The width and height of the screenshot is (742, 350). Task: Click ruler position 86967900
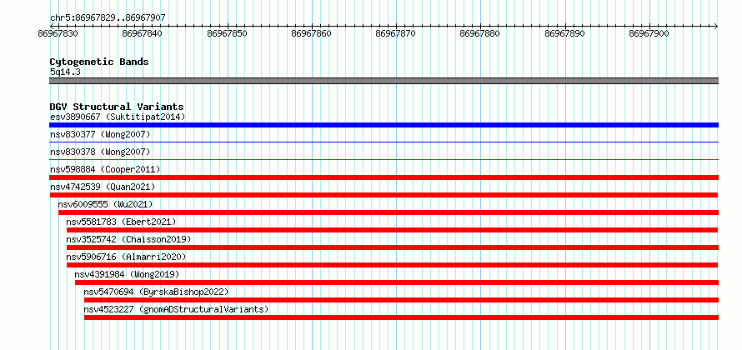[649, 33]
